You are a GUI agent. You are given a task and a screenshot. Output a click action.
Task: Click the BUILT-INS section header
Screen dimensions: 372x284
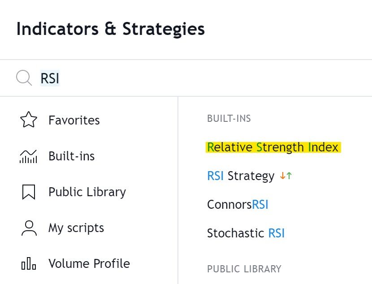229,118
